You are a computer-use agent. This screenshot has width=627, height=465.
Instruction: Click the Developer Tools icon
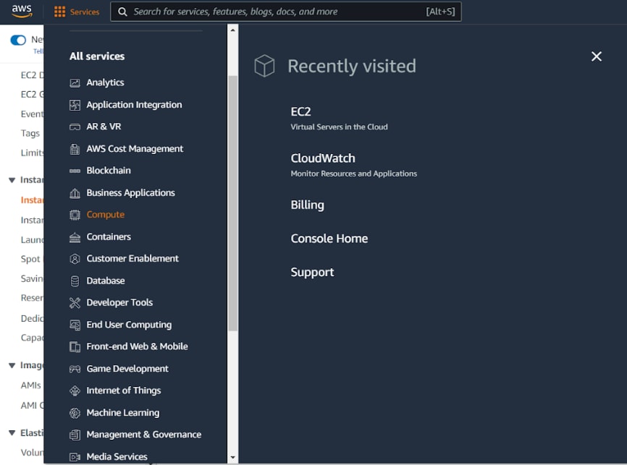[x=75, y=303]
